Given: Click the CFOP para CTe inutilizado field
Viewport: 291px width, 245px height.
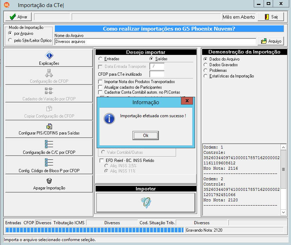Looking at the screenshot, I should (x=157, y=74).
